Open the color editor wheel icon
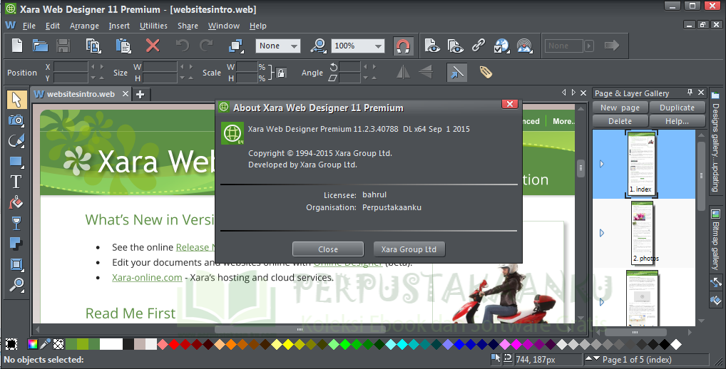 pyautogui.click(x=32, y=344)
